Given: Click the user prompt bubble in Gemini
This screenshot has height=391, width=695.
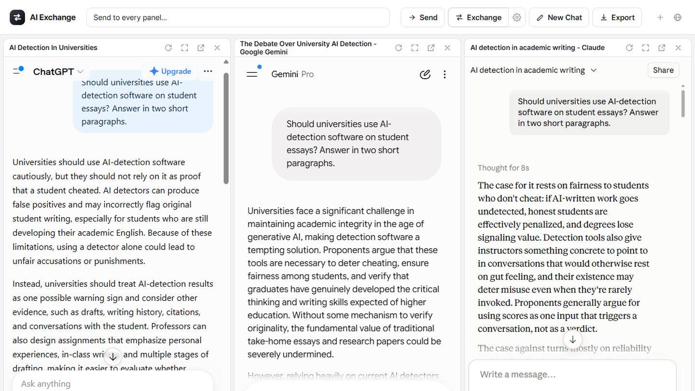Looking at the screenshot, I should pyautogui.click(x=356, y=143).
